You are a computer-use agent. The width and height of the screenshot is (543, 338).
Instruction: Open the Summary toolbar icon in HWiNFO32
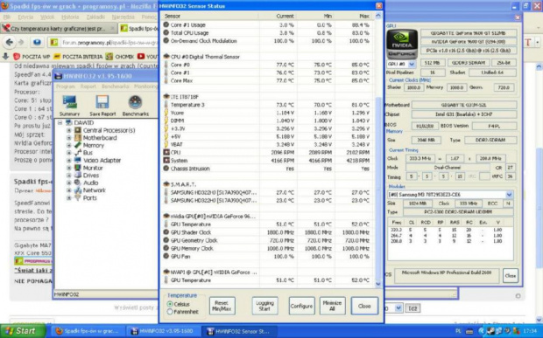pyautogui.click(x=69, y=102)
